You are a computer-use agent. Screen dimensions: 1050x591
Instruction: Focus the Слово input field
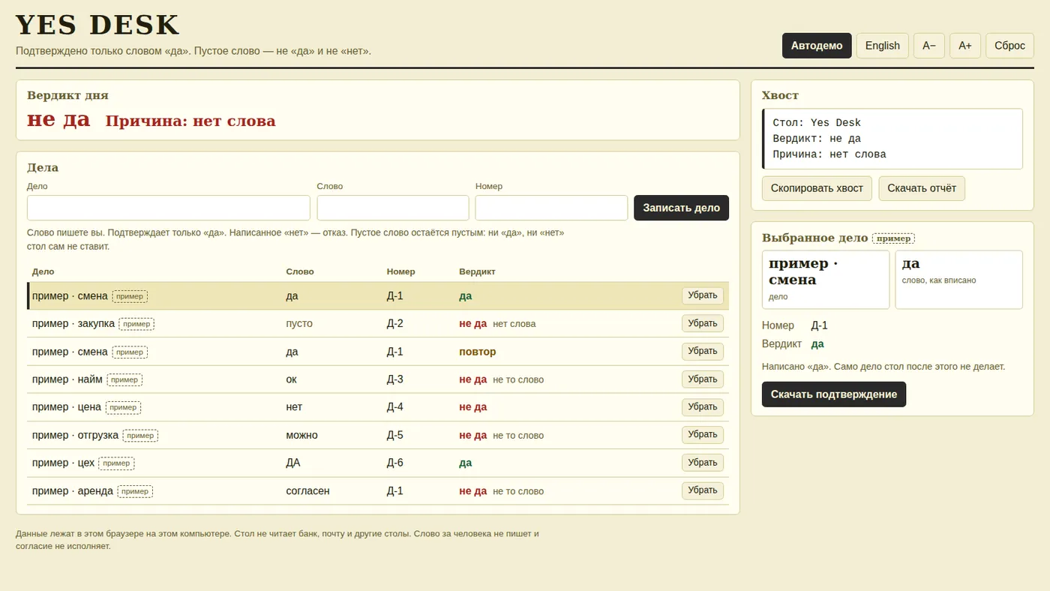coord(393,208)
